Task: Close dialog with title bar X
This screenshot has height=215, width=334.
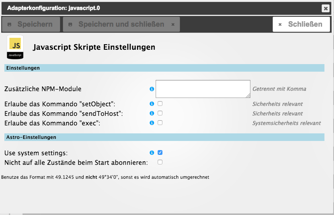Action: coord(326,8)
